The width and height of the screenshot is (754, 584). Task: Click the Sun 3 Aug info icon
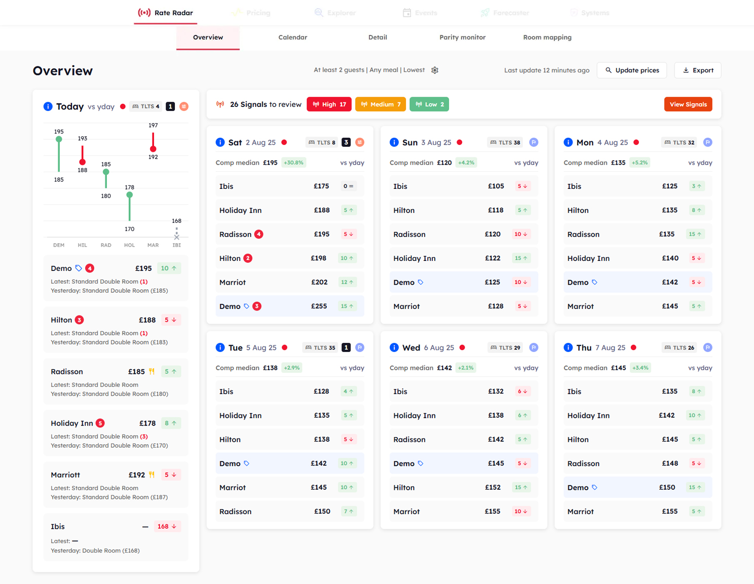tap(394, 142)
